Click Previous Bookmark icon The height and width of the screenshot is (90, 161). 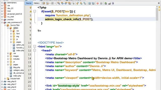[x=77, y=3]
